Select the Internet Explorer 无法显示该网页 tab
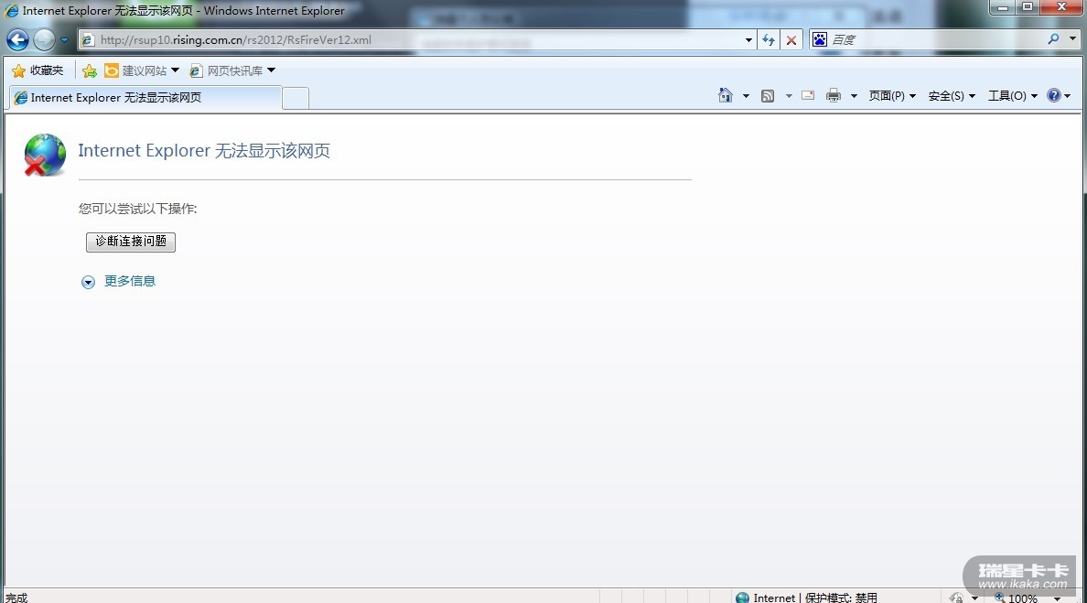 pyautogui.click(x=145, y=98)
